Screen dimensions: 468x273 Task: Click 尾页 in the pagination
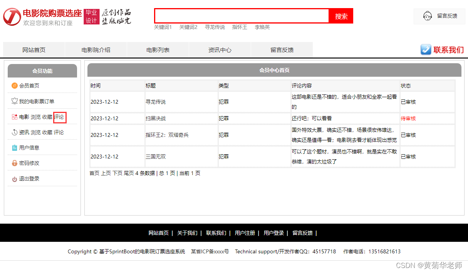click(x=129, y=173)
